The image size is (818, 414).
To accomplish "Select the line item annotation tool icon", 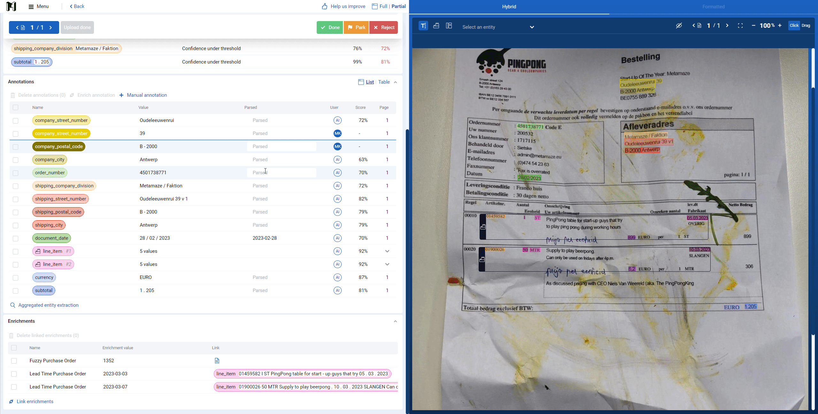I will coord(436,26).
